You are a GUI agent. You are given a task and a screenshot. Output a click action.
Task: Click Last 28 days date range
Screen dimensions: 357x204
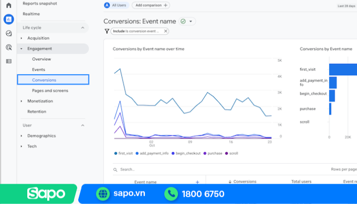tap(346, 6)
